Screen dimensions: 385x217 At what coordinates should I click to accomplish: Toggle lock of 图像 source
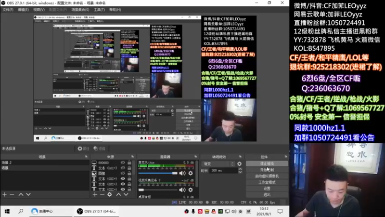[129, 173]
